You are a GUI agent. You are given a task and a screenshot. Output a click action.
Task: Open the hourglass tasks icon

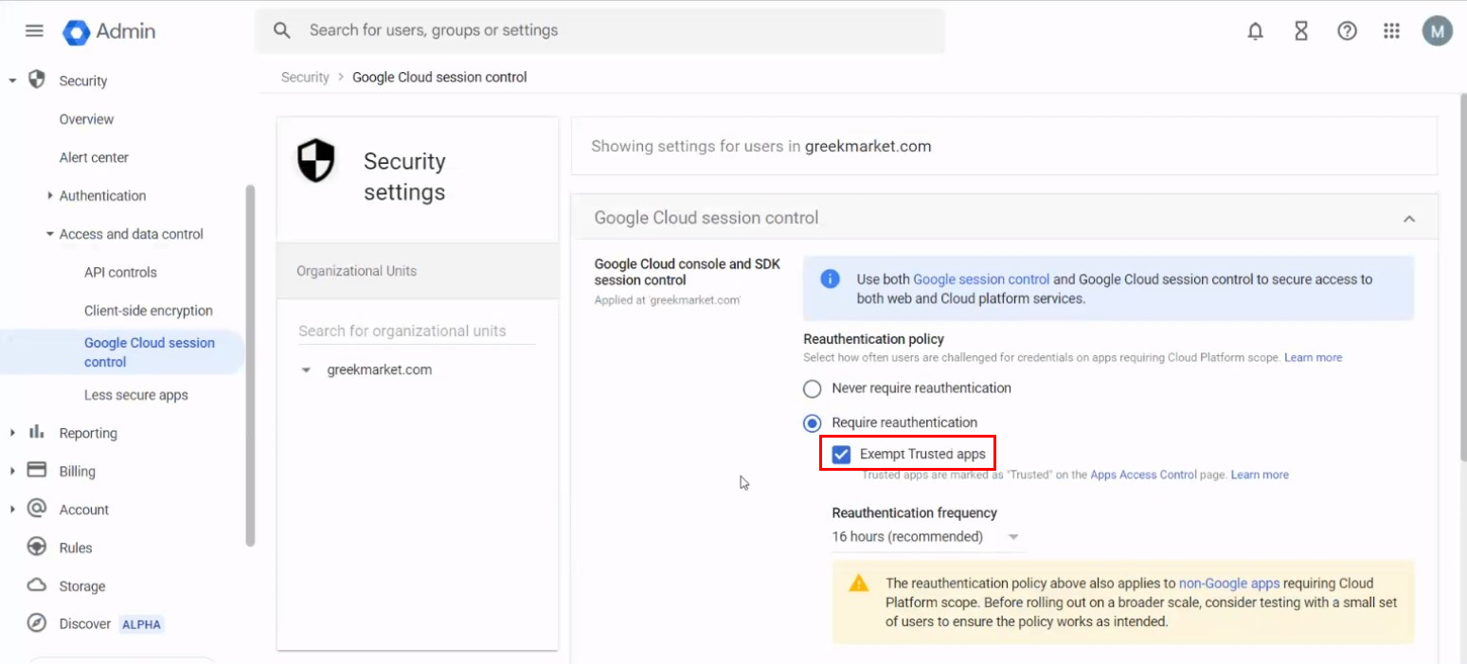pos(1301,31)
